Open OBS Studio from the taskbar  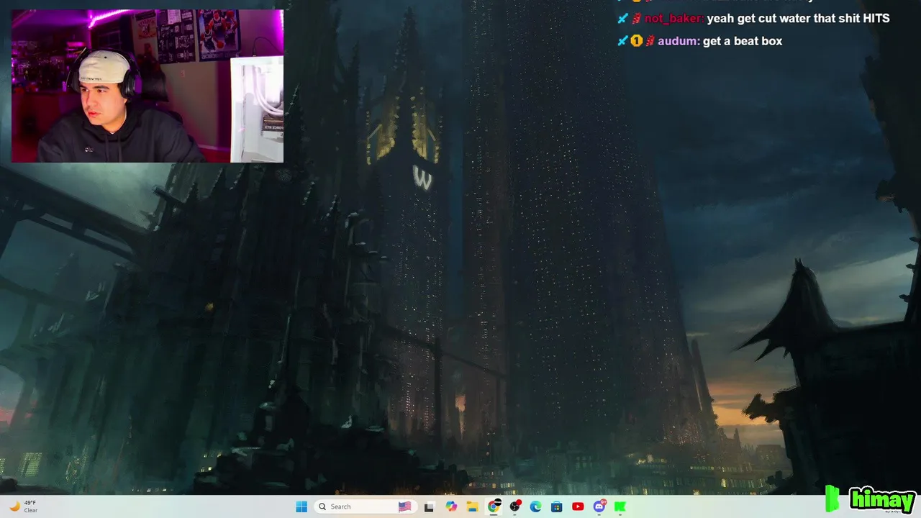[x=514, y=506]
